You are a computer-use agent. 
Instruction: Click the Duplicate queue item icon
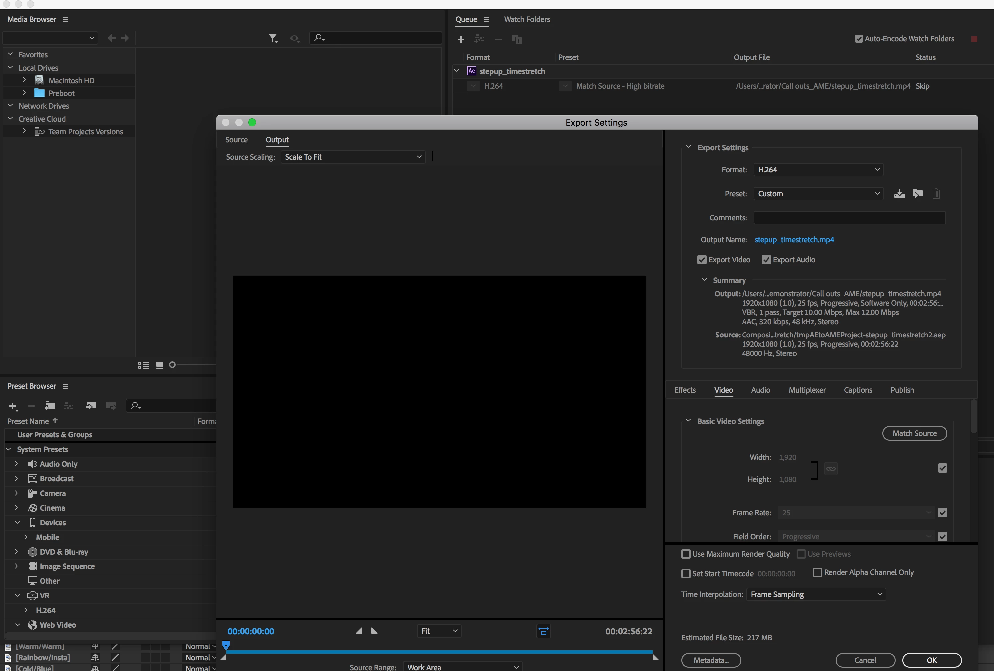[517, 39]
